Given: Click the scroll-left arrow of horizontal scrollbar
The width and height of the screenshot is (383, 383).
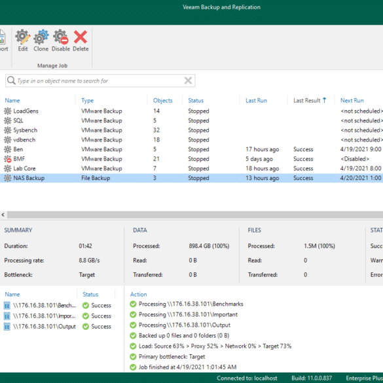Looking at the screenshot, I should tap(3, 215).
